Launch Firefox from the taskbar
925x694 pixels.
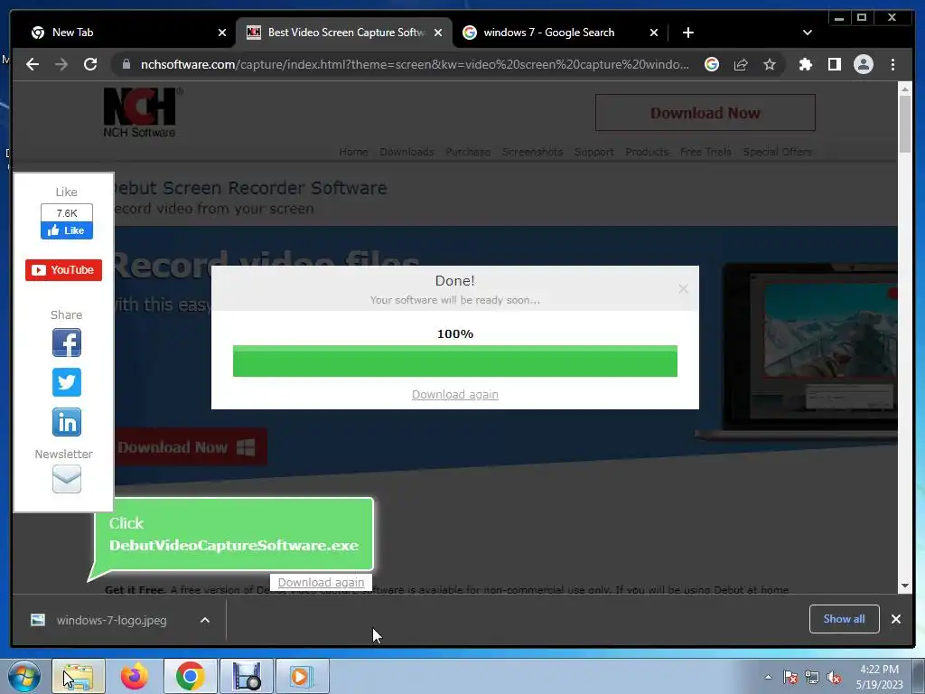135,676
